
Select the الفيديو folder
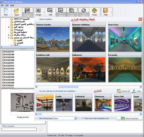[x=20, y=43]
